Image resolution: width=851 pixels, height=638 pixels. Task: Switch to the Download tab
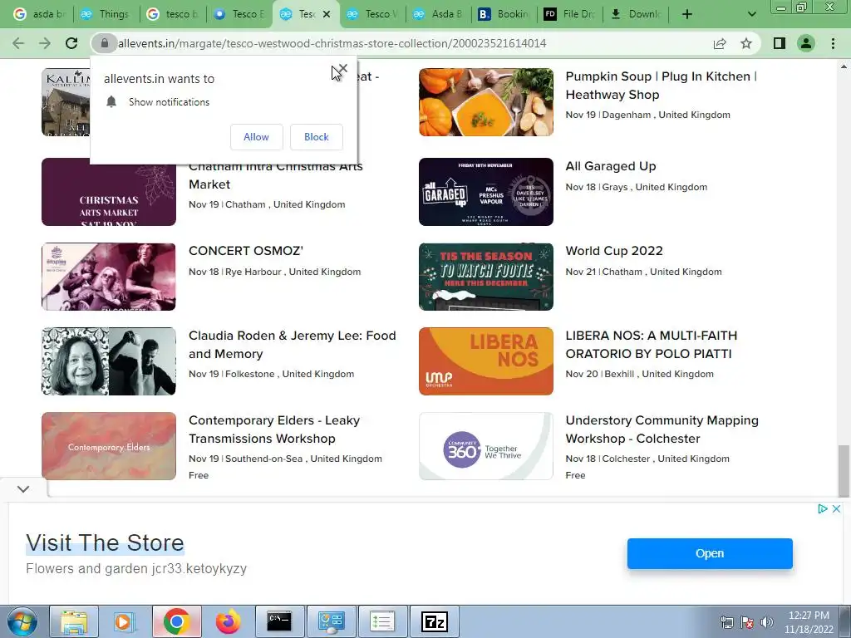[637, 14]
